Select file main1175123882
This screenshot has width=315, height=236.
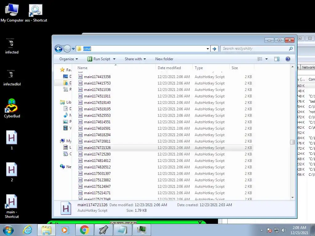tap(165, 180)
